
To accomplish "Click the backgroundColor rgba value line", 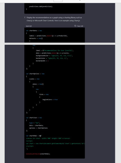I will pyautogui.click(x=54, y=56).
